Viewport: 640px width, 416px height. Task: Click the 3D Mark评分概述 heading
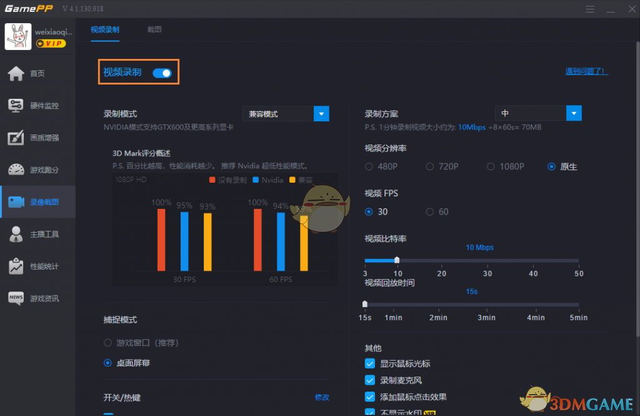click(x=142, y=153)
